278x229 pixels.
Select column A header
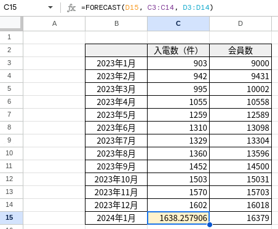pos(54,23)
